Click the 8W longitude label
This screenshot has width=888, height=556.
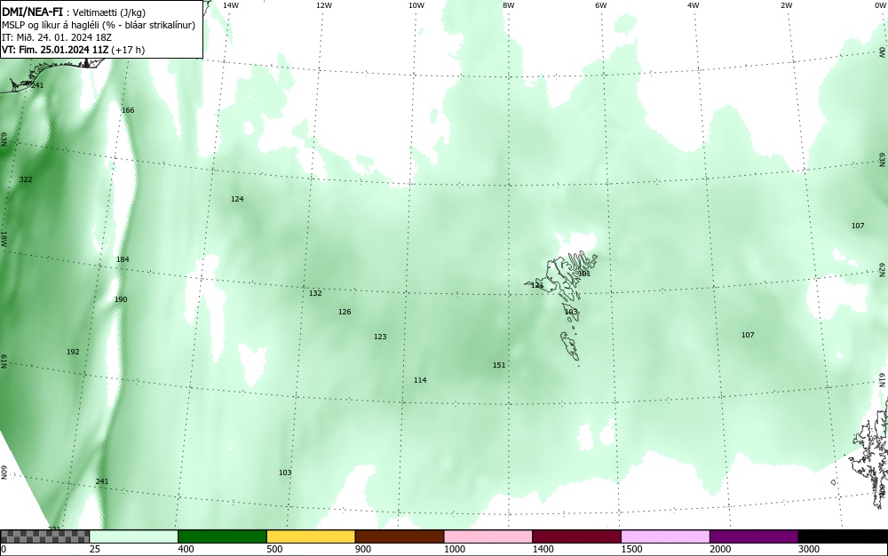[509, 5]
